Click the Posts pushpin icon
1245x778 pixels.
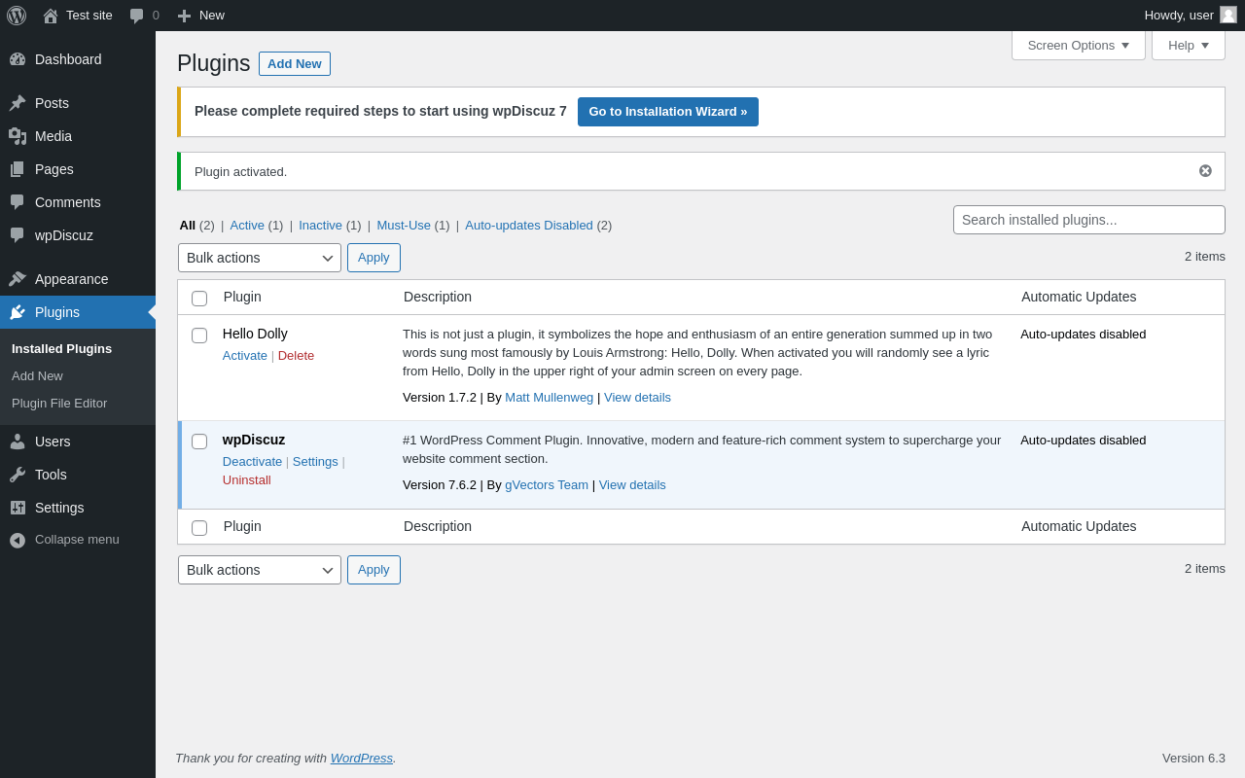(18, 103)
